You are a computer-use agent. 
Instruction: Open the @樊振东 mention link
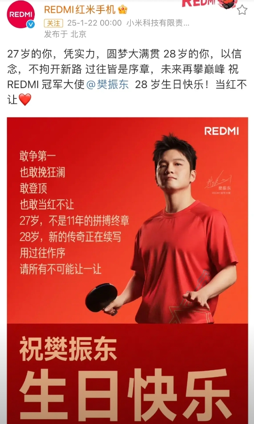tap(108, 84)
